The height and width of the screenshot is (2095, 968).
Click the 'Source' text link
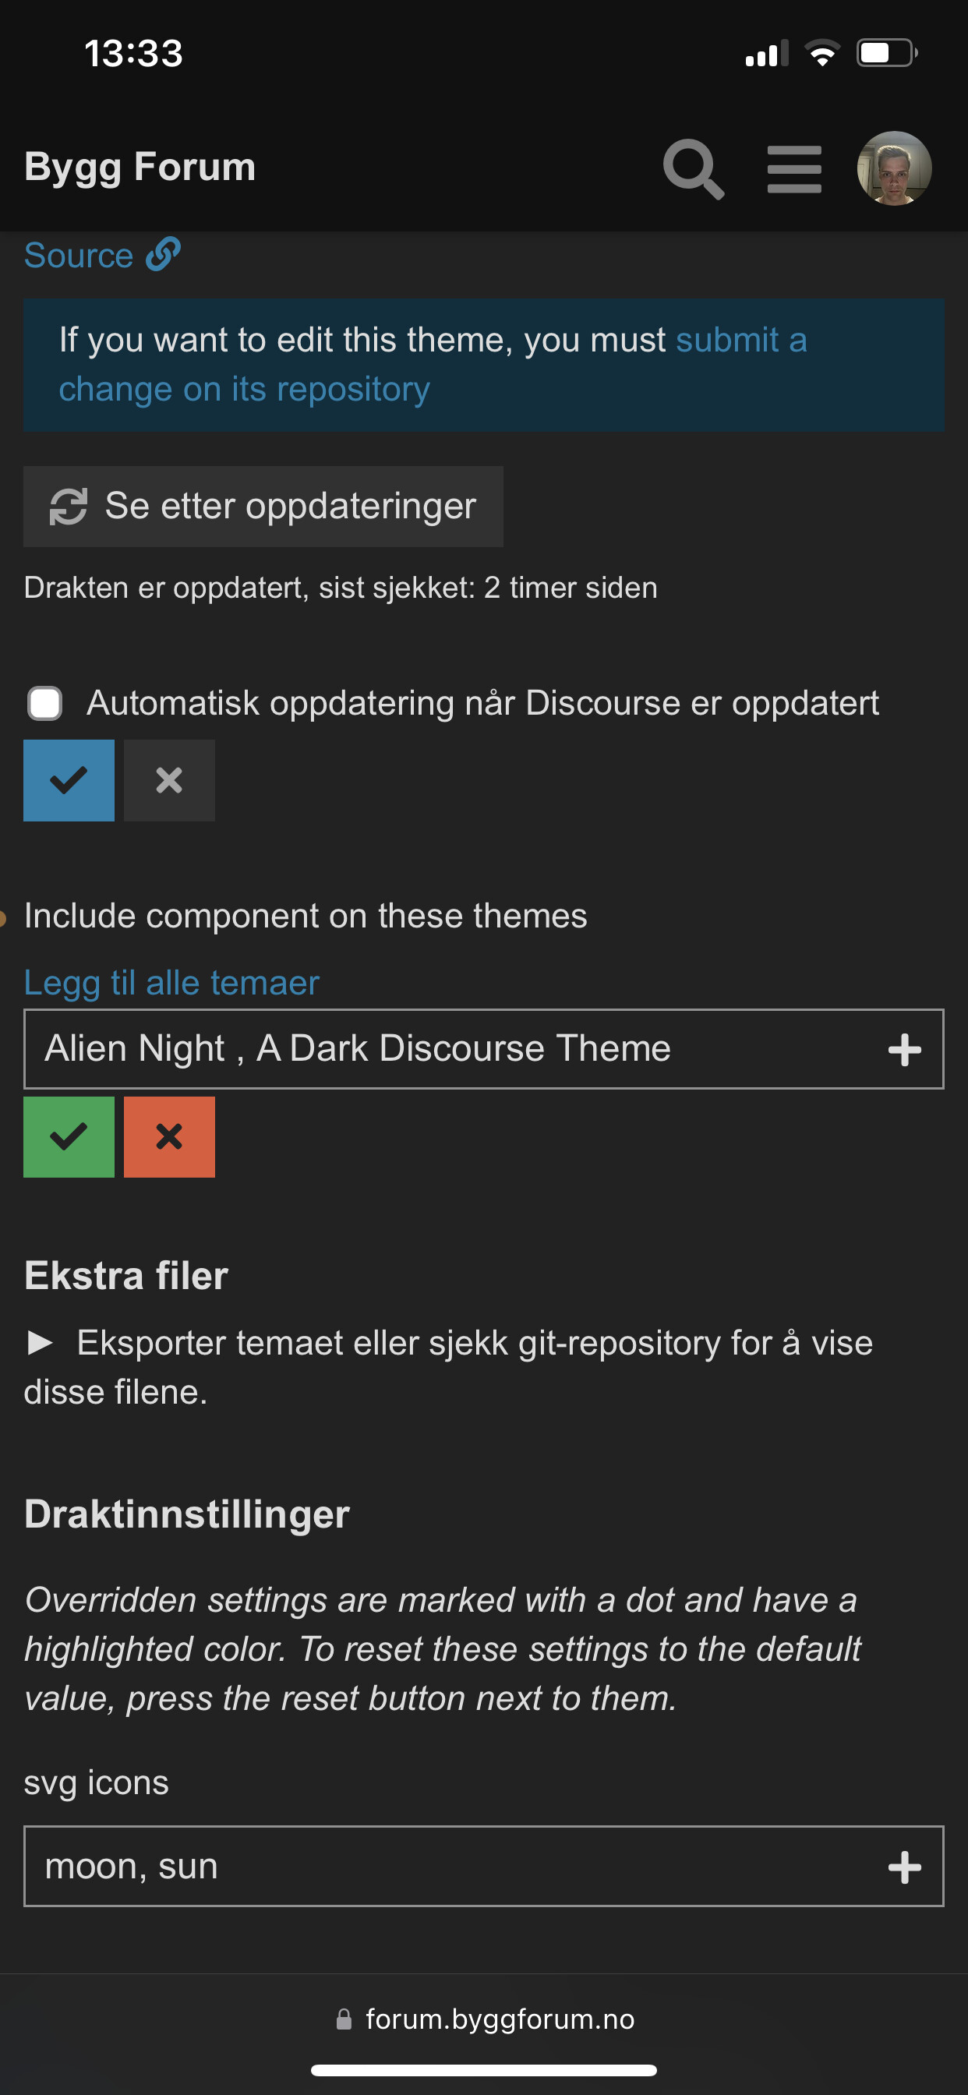click(x=78, y=256)
